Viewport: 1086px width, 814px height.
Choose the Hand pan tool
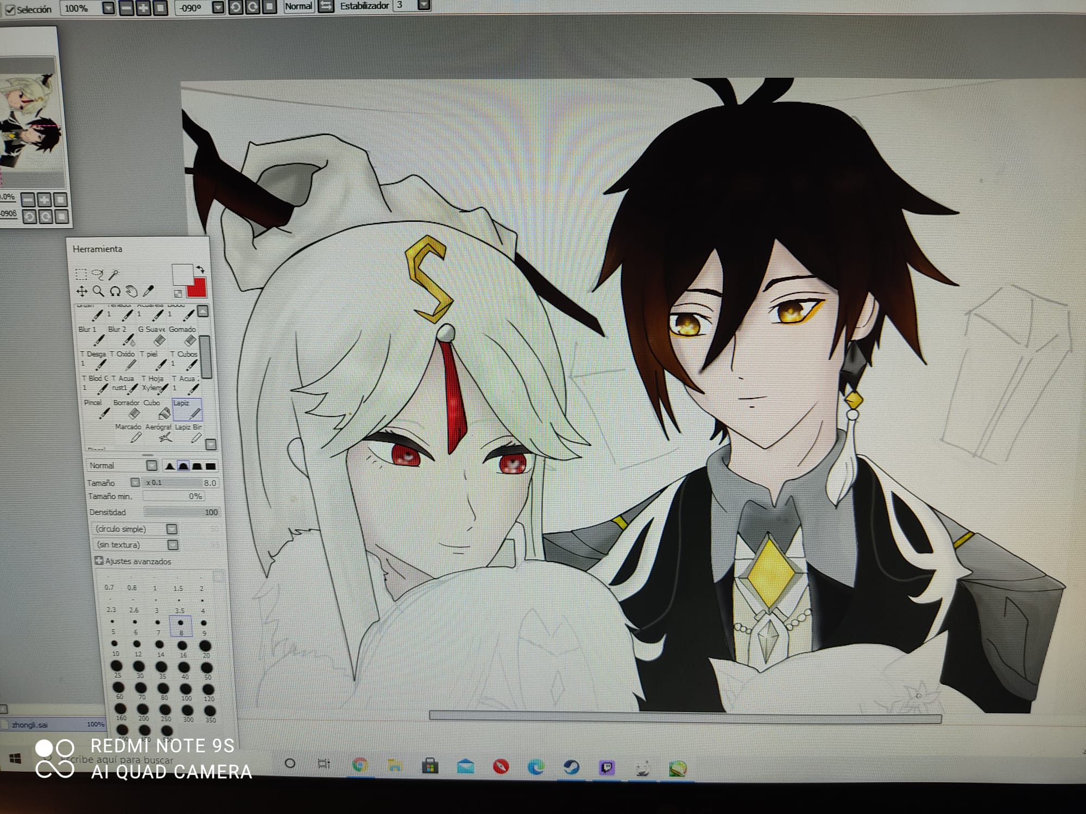131,291
